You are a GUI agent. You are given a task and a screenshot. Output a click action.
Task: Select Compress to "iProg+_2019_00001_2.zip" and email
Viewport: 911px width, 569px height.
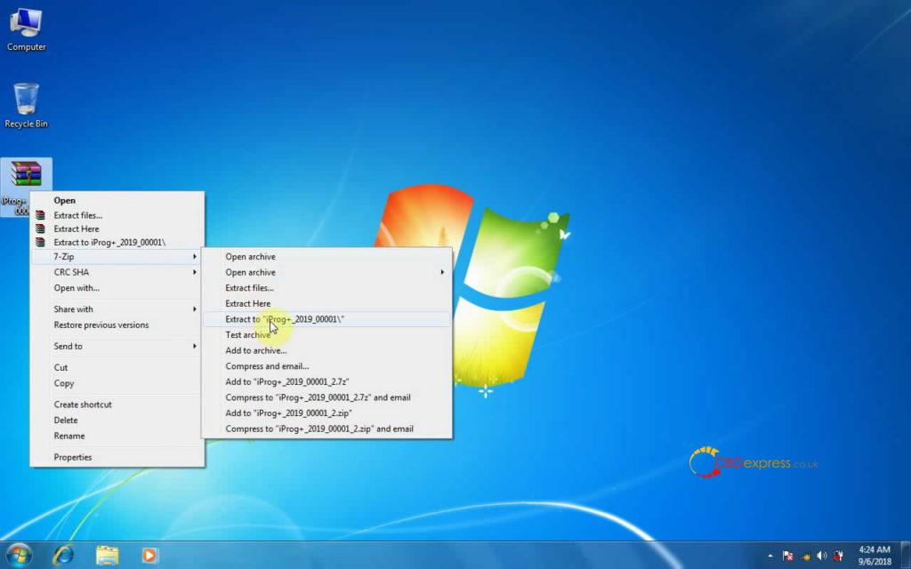[327, 429]
